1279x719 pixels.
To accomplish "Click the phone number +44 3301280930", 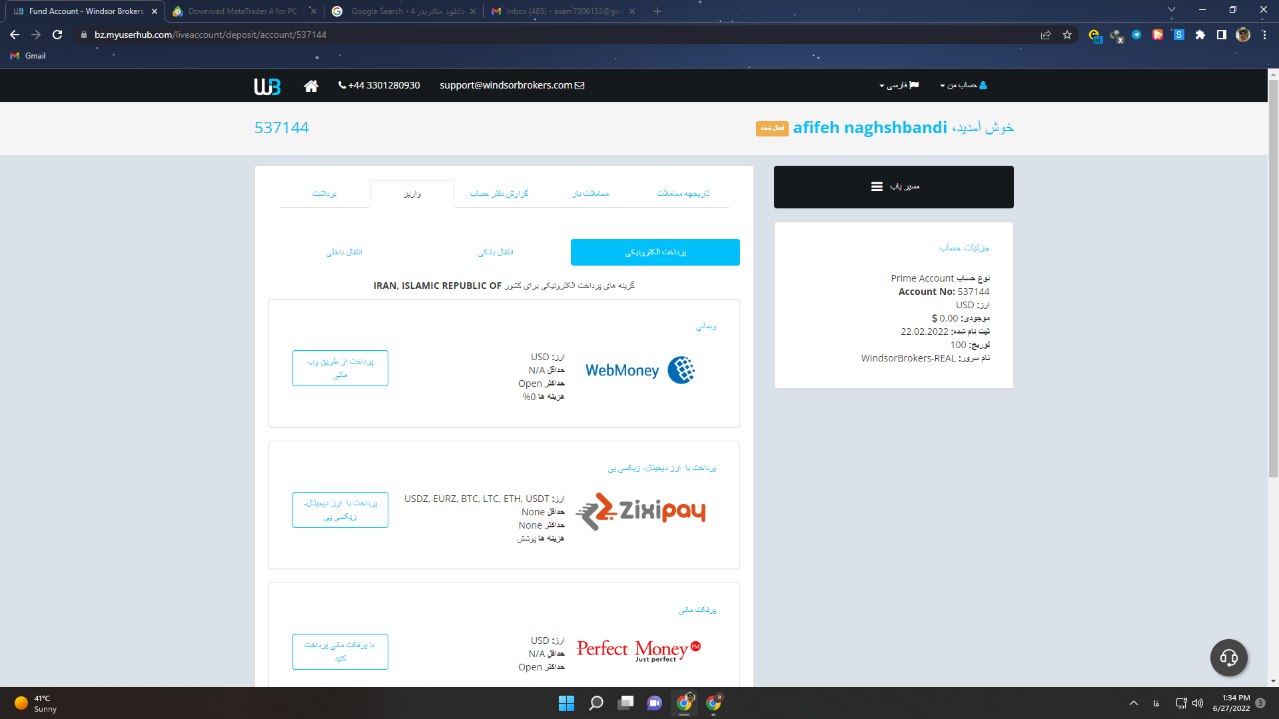I will pyautogui.click(x=379, y=85).
